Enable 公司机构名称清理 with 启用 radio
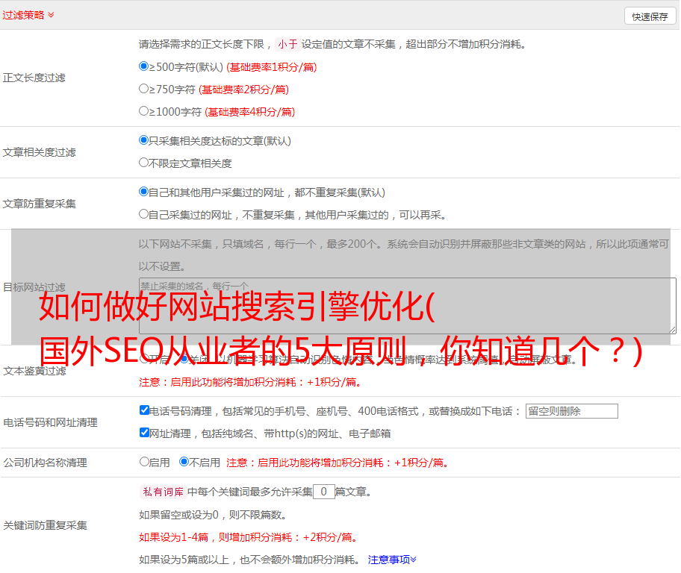 [144, 462]
